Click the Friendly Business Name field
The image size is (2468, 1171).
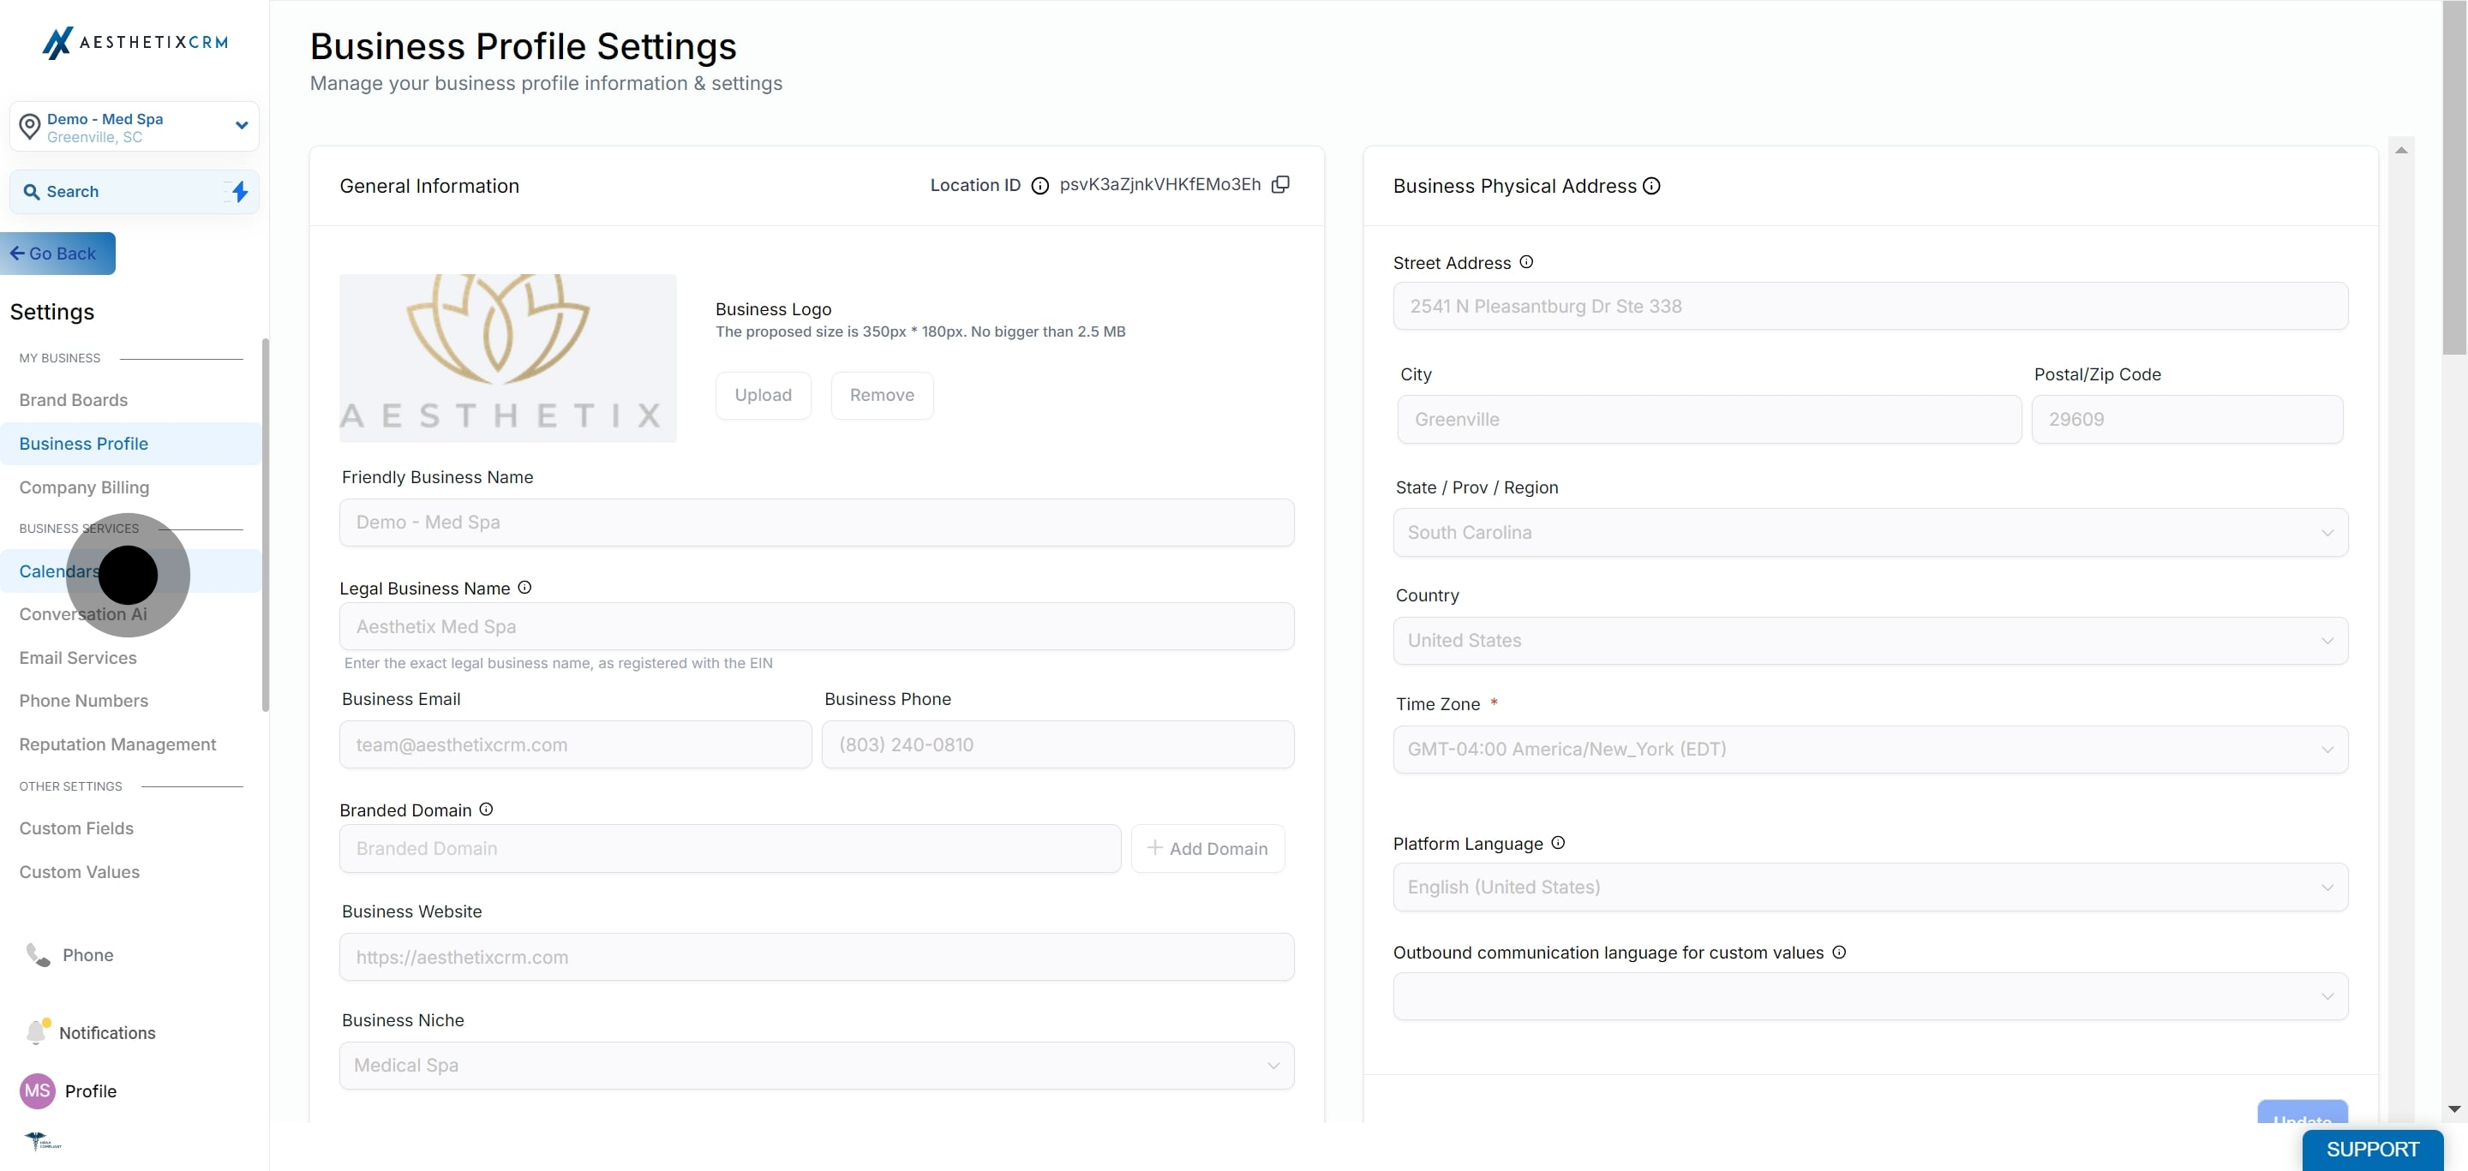[817, 522]
